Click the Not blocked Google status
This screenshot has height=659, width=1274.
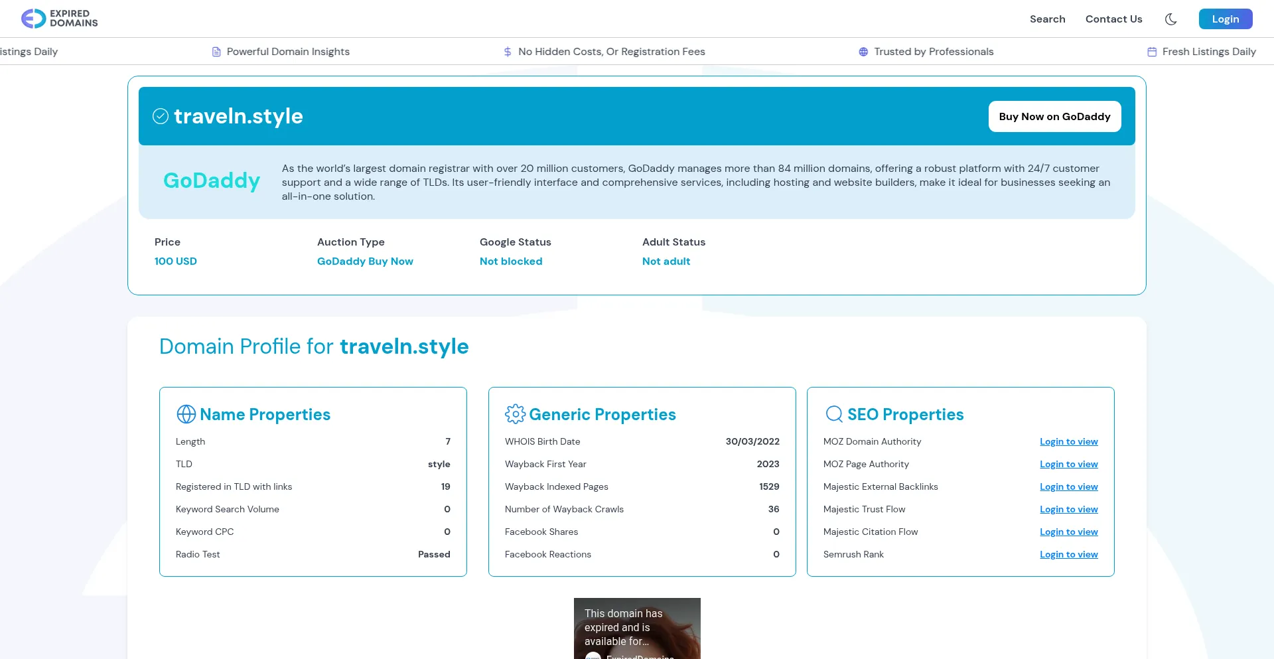pos(511,261)
